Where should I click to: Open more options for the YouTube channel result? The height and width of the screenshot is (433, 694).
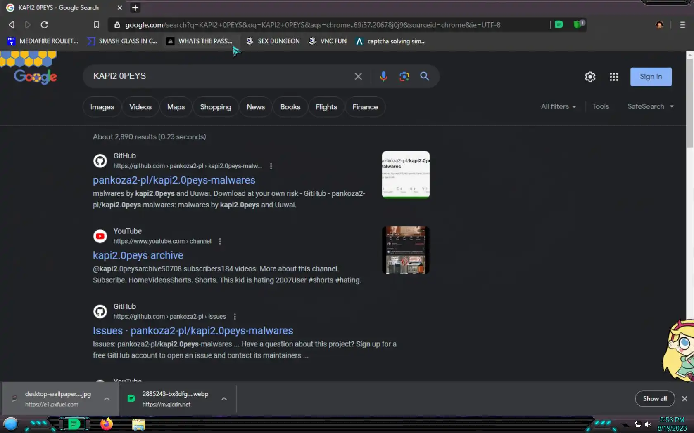(x=220, y=241)
